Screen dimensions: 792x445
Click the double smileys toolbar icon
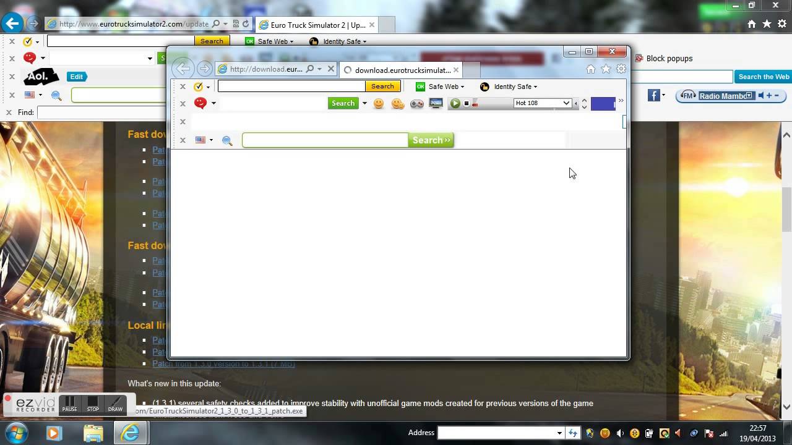pyautogui.click(x=398, y=104)
